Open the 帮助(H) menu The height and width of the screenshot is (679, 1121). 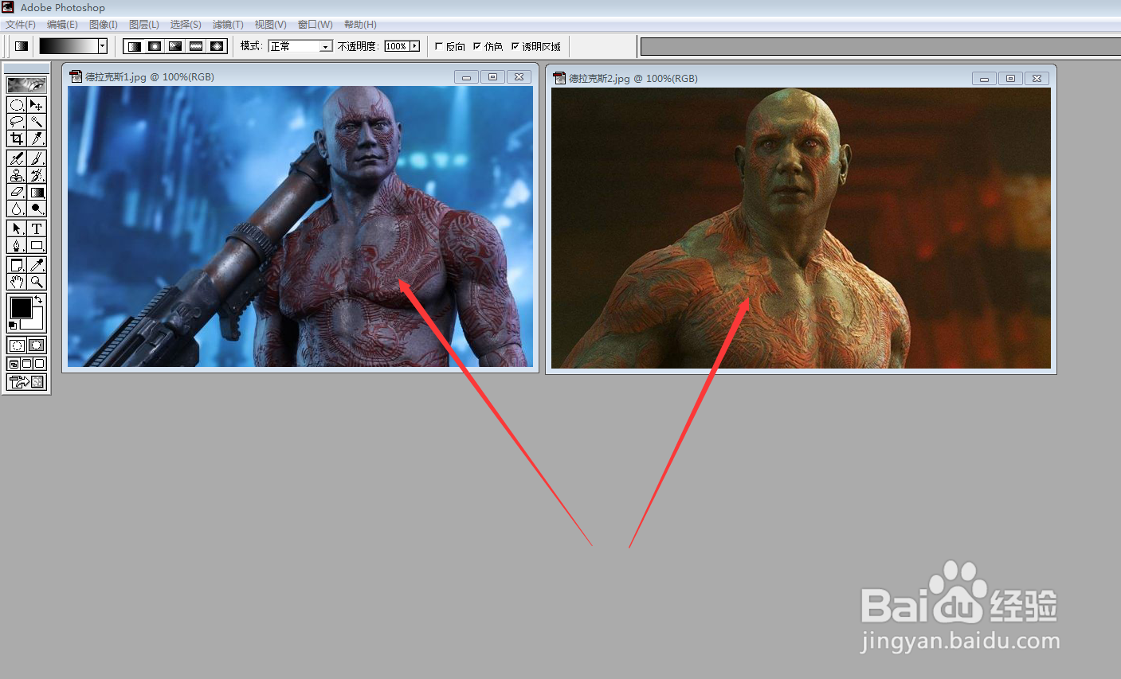(x=360, y=25)
